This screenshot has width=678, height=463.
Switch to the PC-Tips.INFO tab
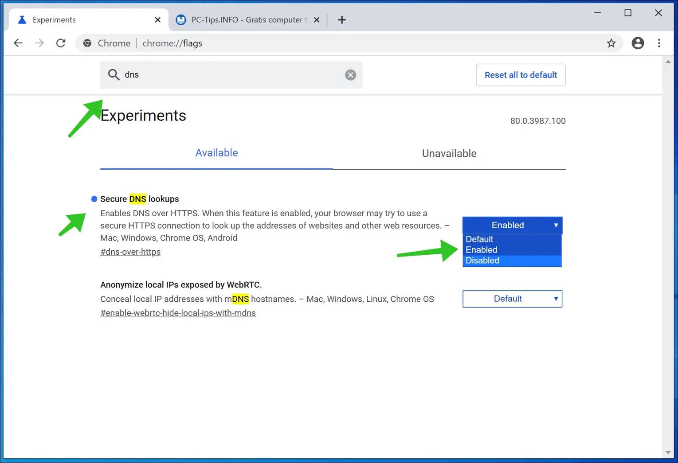[247, 20]
